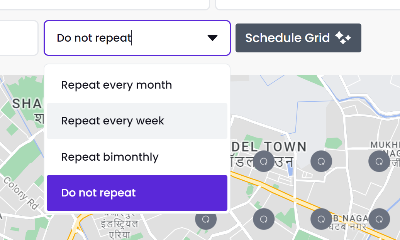The image size is (400, 240).
Task: Click the Schedule Grid button
Action: click(x=298, y=38)
